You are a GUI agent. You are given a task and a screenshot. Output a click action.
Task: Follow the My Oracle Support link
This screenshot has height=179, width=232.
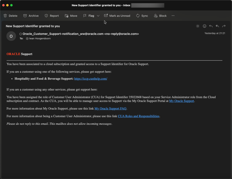point(182,101)
